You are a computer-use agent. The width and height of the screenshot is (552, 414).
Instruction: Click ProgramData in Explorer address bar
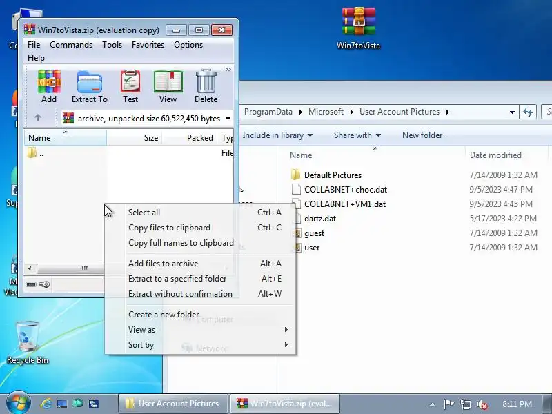[x=268, y=112]
